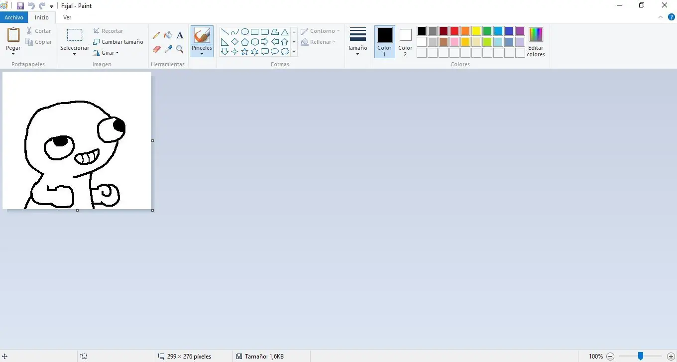Select the Text tool
Viewport: 677px width, 362px height.
click(x=180, y=35)
